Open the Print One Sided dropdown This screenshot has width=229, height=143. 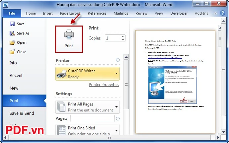click(x=87, y=129)
